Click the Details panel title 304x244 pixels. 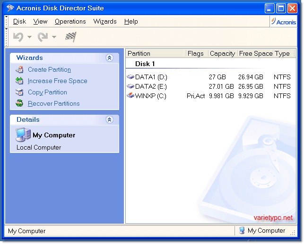pos(28,119)
